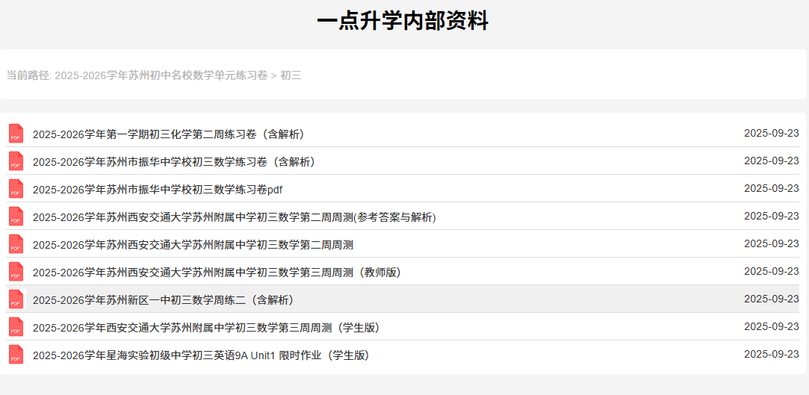
Task: Open 初三数学第三周周测（教师版）
Action: coord(217,273)
